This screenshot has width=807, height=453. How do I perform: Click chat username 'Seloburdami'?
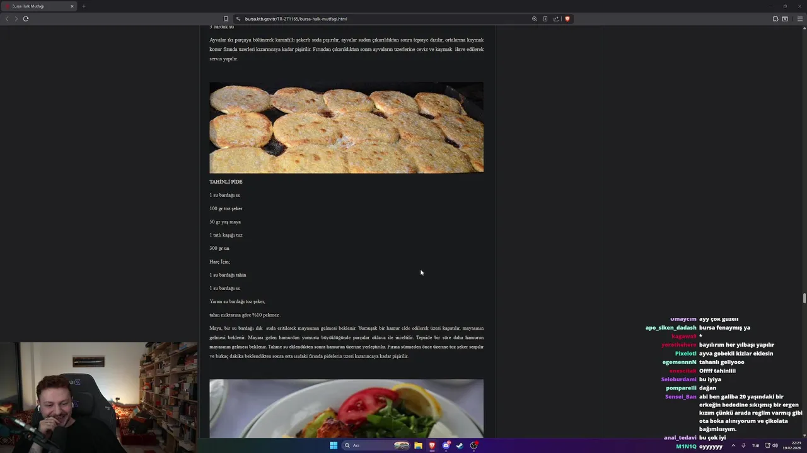pyautogui.click(x=679, y=379)
